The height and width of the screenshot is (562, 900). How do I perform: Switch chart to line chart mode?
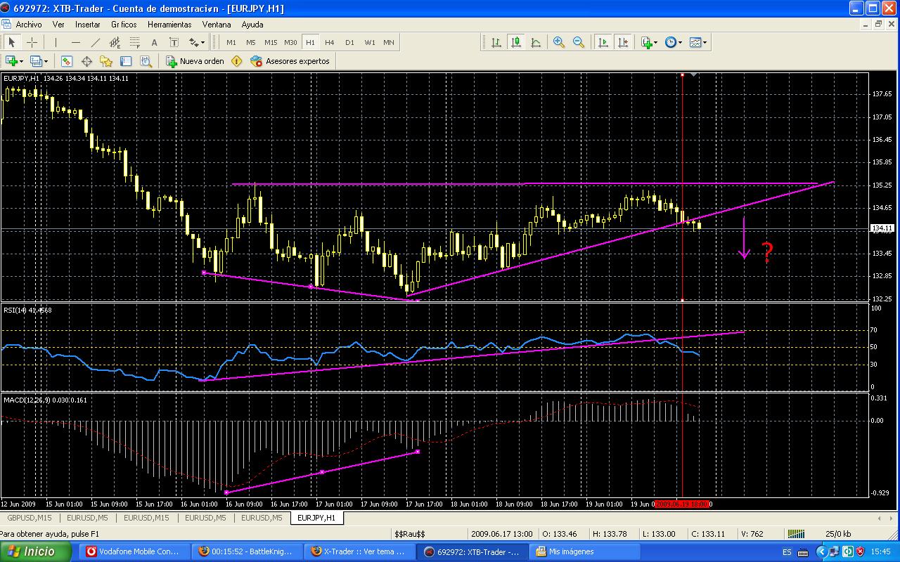[536, 42]
